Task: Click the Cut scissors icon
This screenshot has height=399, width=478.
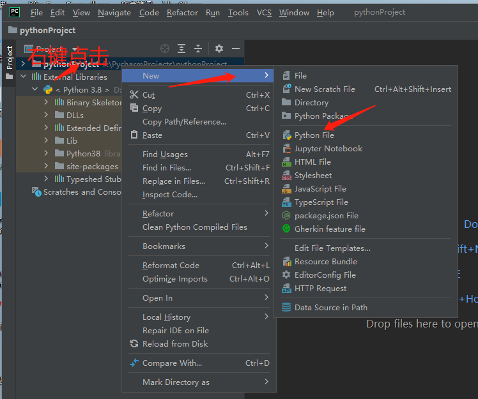Action: pyautogui.click(x=134, y=94)
